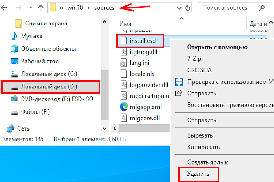Click the share arrow icon
Viewport: 274px width, 182px height.
point(179,93)
